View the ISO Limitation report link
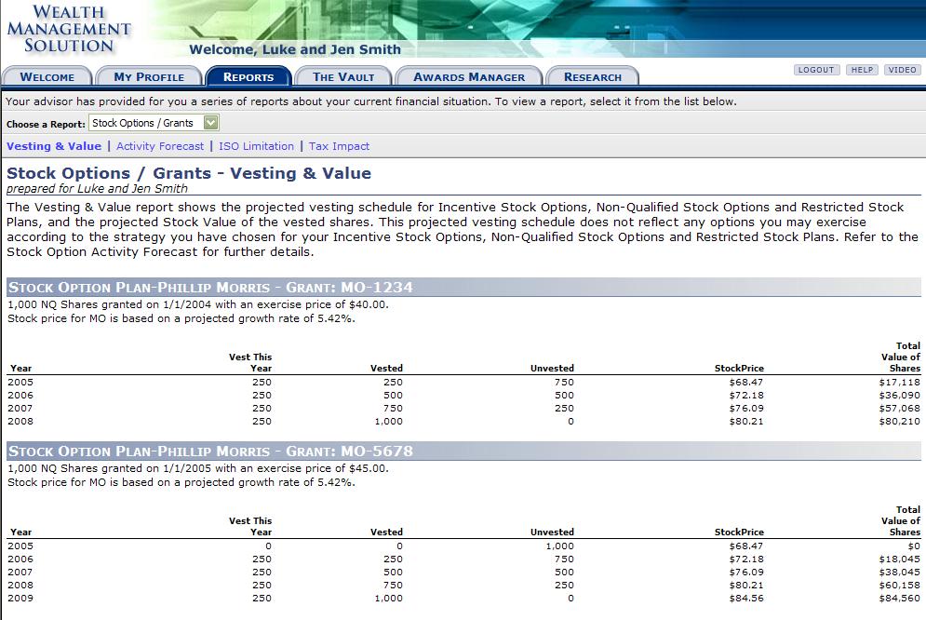 click(256, 146)
